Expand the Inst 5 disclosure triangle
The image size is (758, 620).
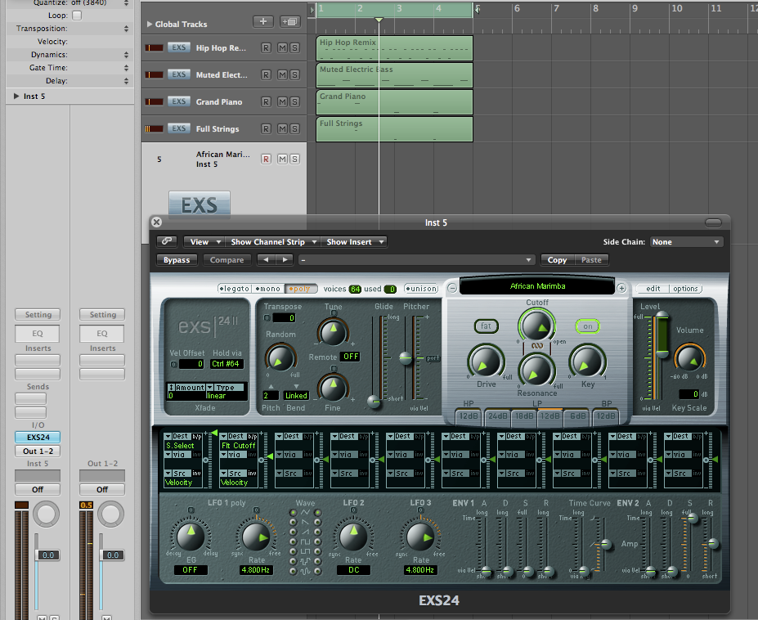click(x=16, y=97)
